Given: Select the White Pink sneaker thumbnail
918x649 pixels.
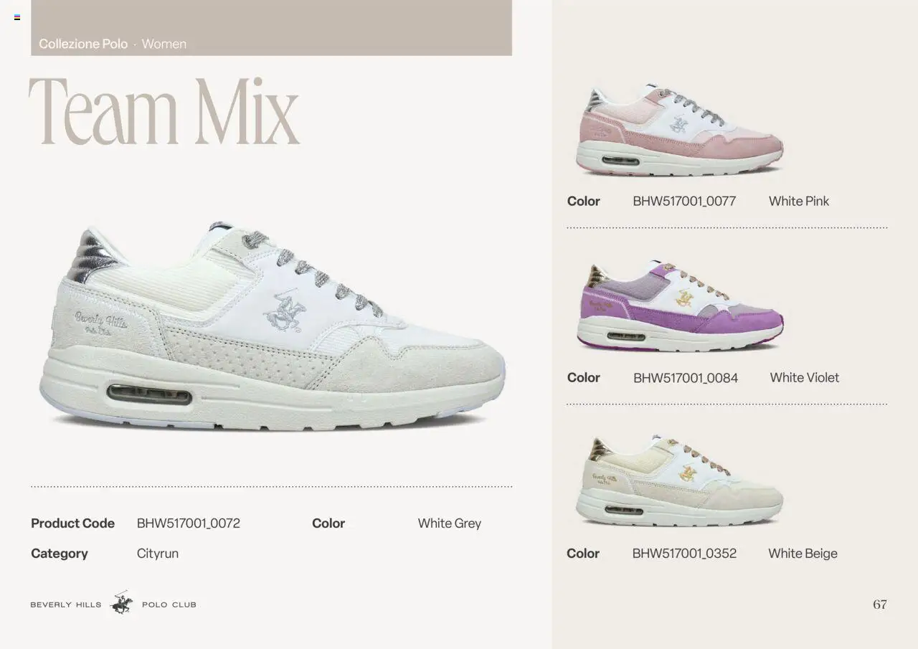Looking at the screenshot, I should coord(679,130).
